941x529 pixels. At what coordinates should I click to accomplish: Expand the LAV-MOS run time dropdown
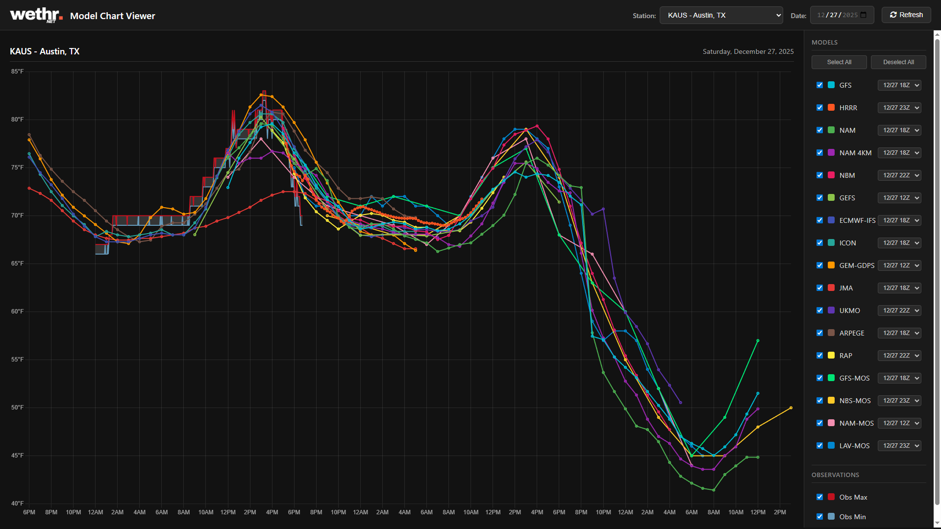(x=899, y=446)
